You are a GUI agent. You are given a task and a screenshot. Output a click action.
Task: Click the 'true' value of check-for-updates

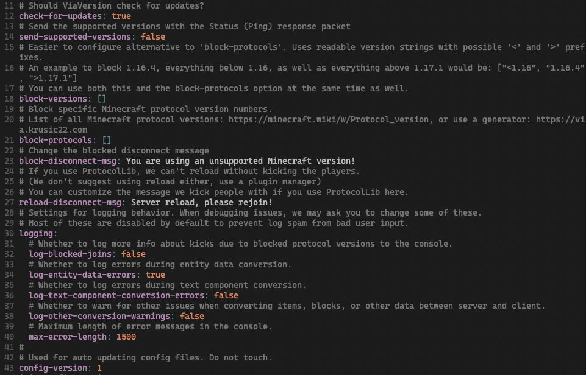[x=121, y=16]
